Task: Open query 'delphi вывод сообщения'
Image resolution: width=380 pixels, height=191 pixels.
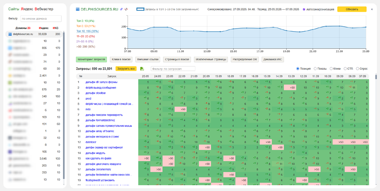Action: pyautogui.click(x=101, y=88)
